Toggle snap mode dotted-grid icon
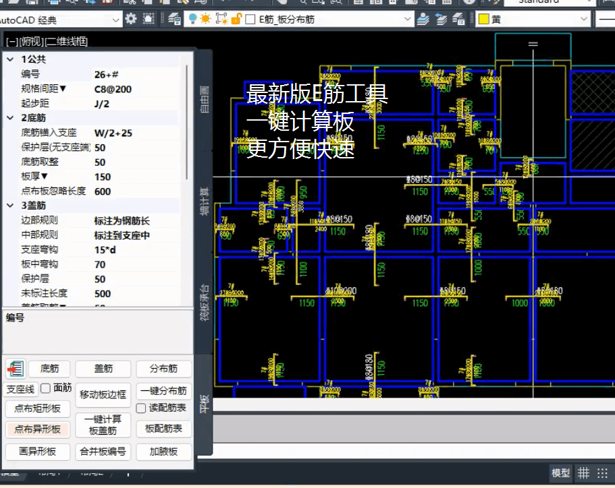615x488 pixels. [x=602, y=473]
